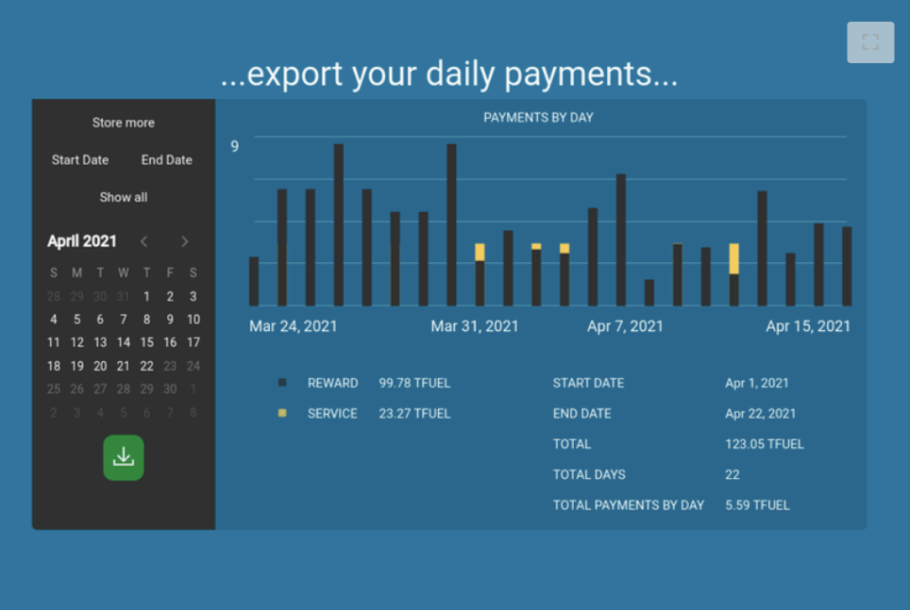Pick April 15 on the calendar
This screenshot has height=610, width=910.
[x=147, y=342]
